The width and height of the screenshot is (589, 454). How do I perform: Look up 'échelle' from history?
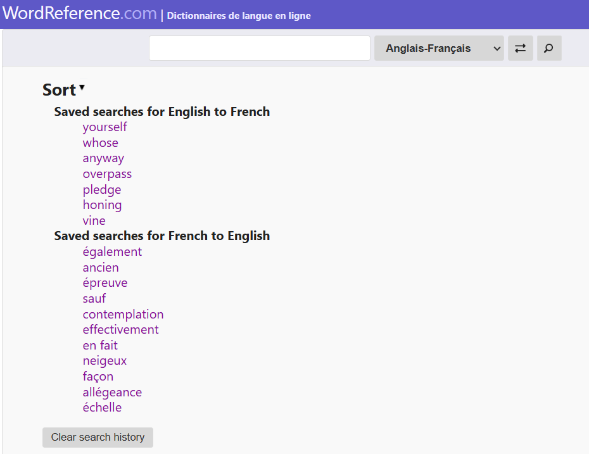[x=102, y=408]
